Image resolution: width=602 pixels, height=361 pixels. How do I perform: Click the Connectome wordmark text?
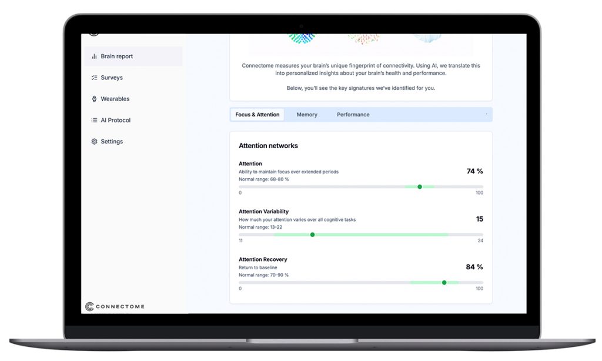pyautogui.click(x=121, y=307)
